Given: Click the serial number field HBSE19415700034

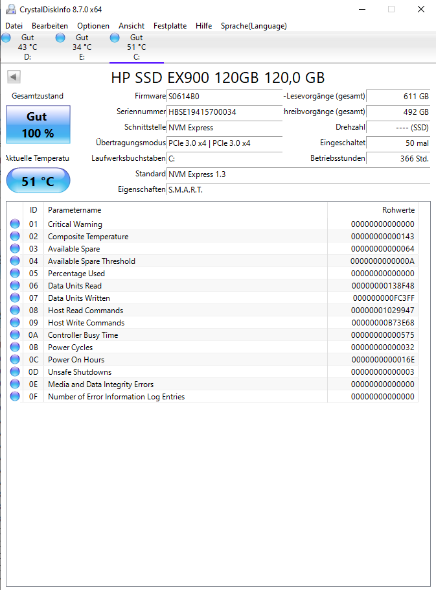Looking at the screenshot, I should tap(224, 112).
